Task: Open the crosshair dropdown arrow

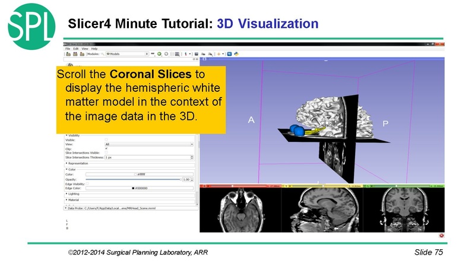Action: 223,54
